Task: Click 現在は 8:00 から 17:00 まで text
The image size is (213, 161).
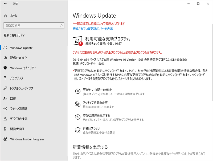Action: pos(98,107)
